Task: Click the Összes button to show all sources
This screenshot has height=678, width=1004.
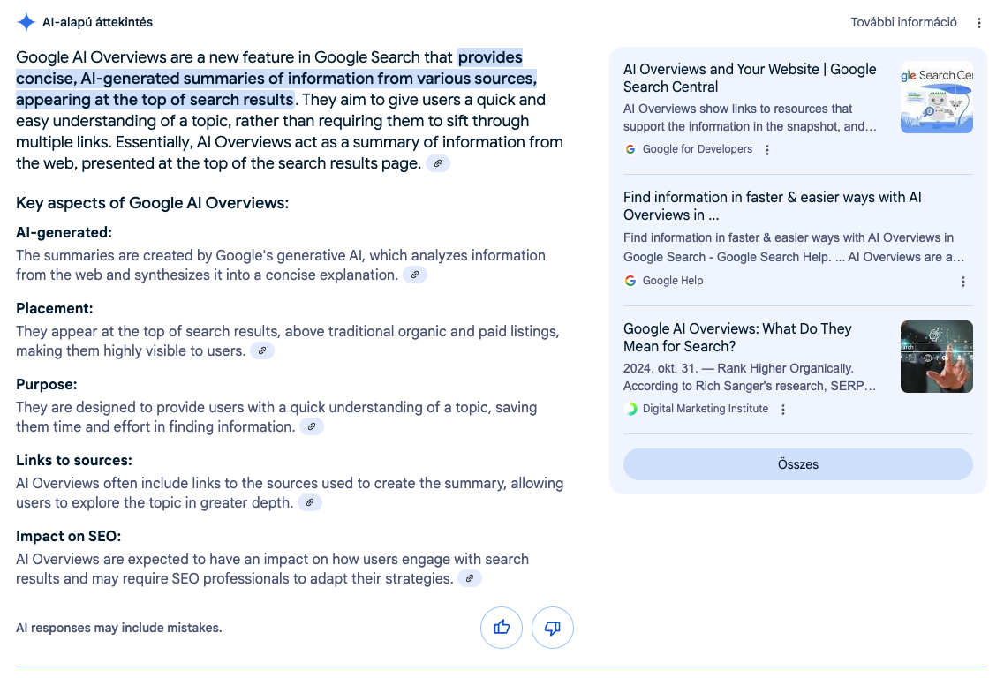Action: (798, 465)
